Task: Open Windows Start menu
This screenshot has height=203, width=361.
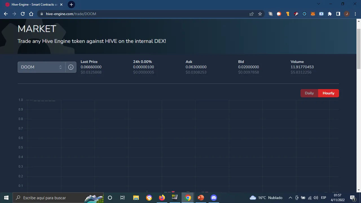Action: [x=6, y=198]
